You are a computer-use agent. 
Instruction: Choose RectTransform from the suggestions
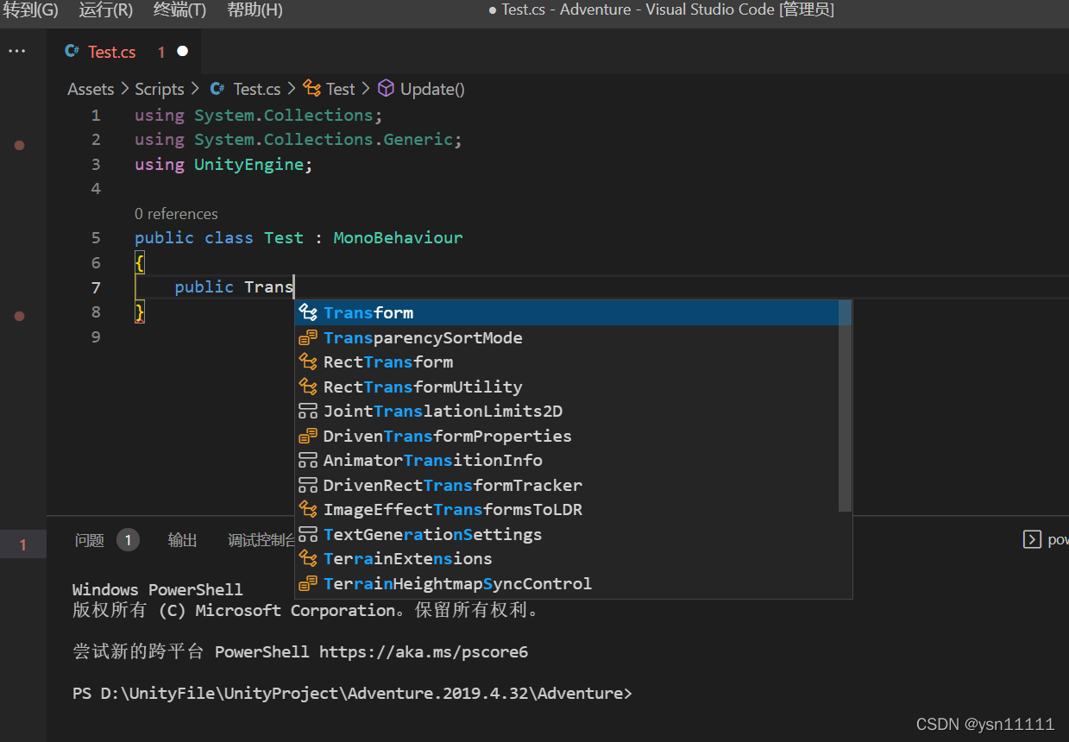pyautogui.click(x=567, y=362)
